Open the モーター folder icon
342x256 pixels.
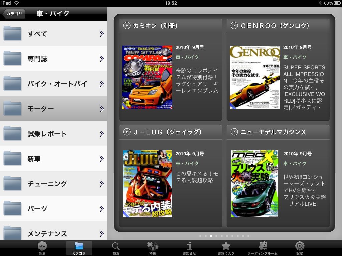pyautogui.click(x=12, y=108)
